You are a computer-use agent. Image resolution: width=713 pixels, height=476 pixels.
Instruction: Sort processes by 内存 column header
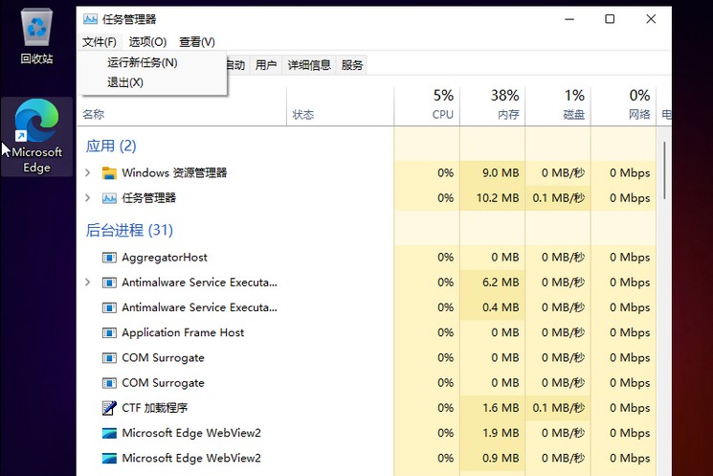tap(492, 105)
